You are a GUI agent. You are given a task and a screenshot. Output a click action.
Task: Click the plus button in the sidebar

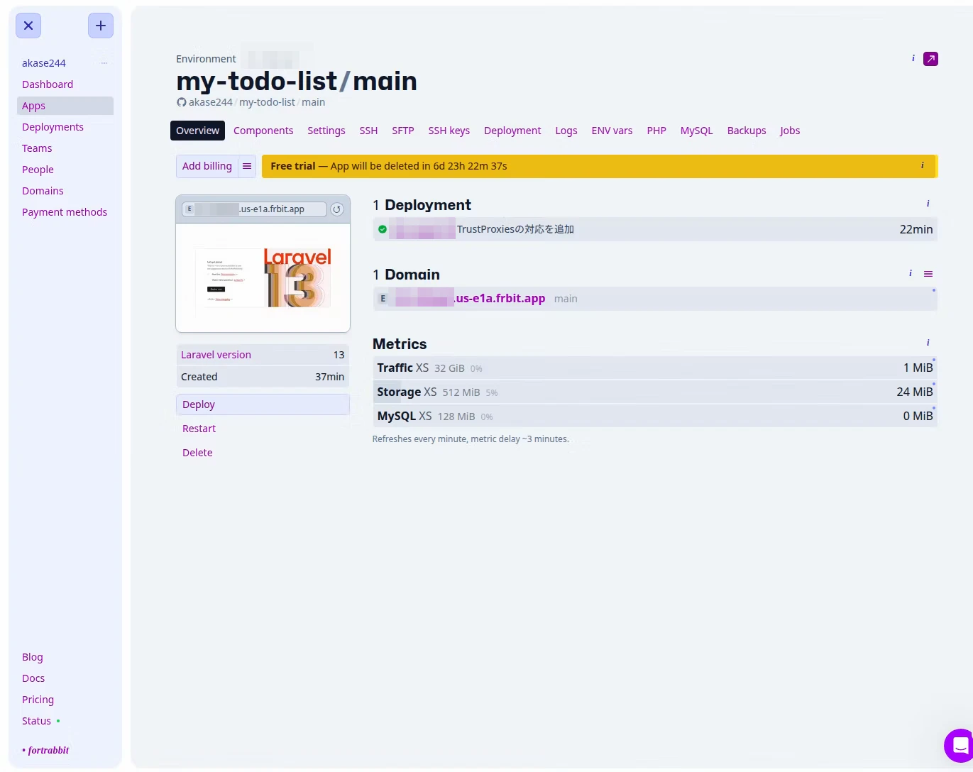(101, 26)
